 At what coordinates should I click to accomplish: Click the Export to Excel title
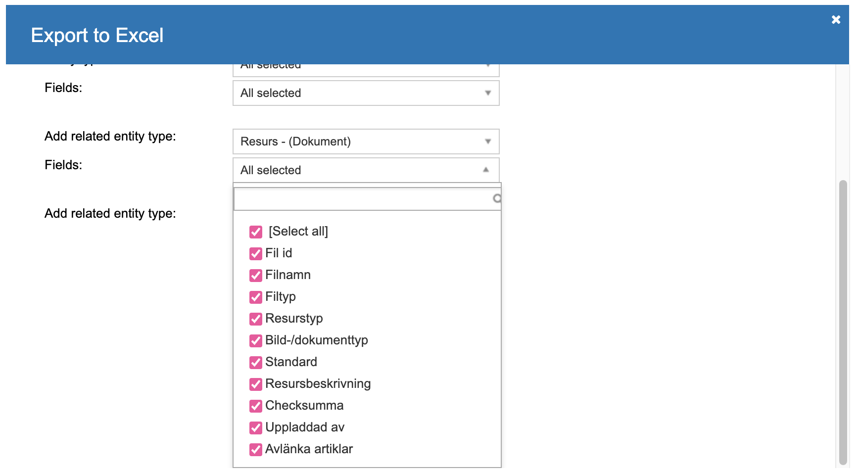(97, 35)
